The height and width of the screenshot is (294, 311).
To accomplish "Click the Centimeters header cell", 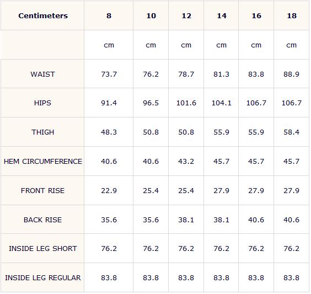I will tap(43, 15).
